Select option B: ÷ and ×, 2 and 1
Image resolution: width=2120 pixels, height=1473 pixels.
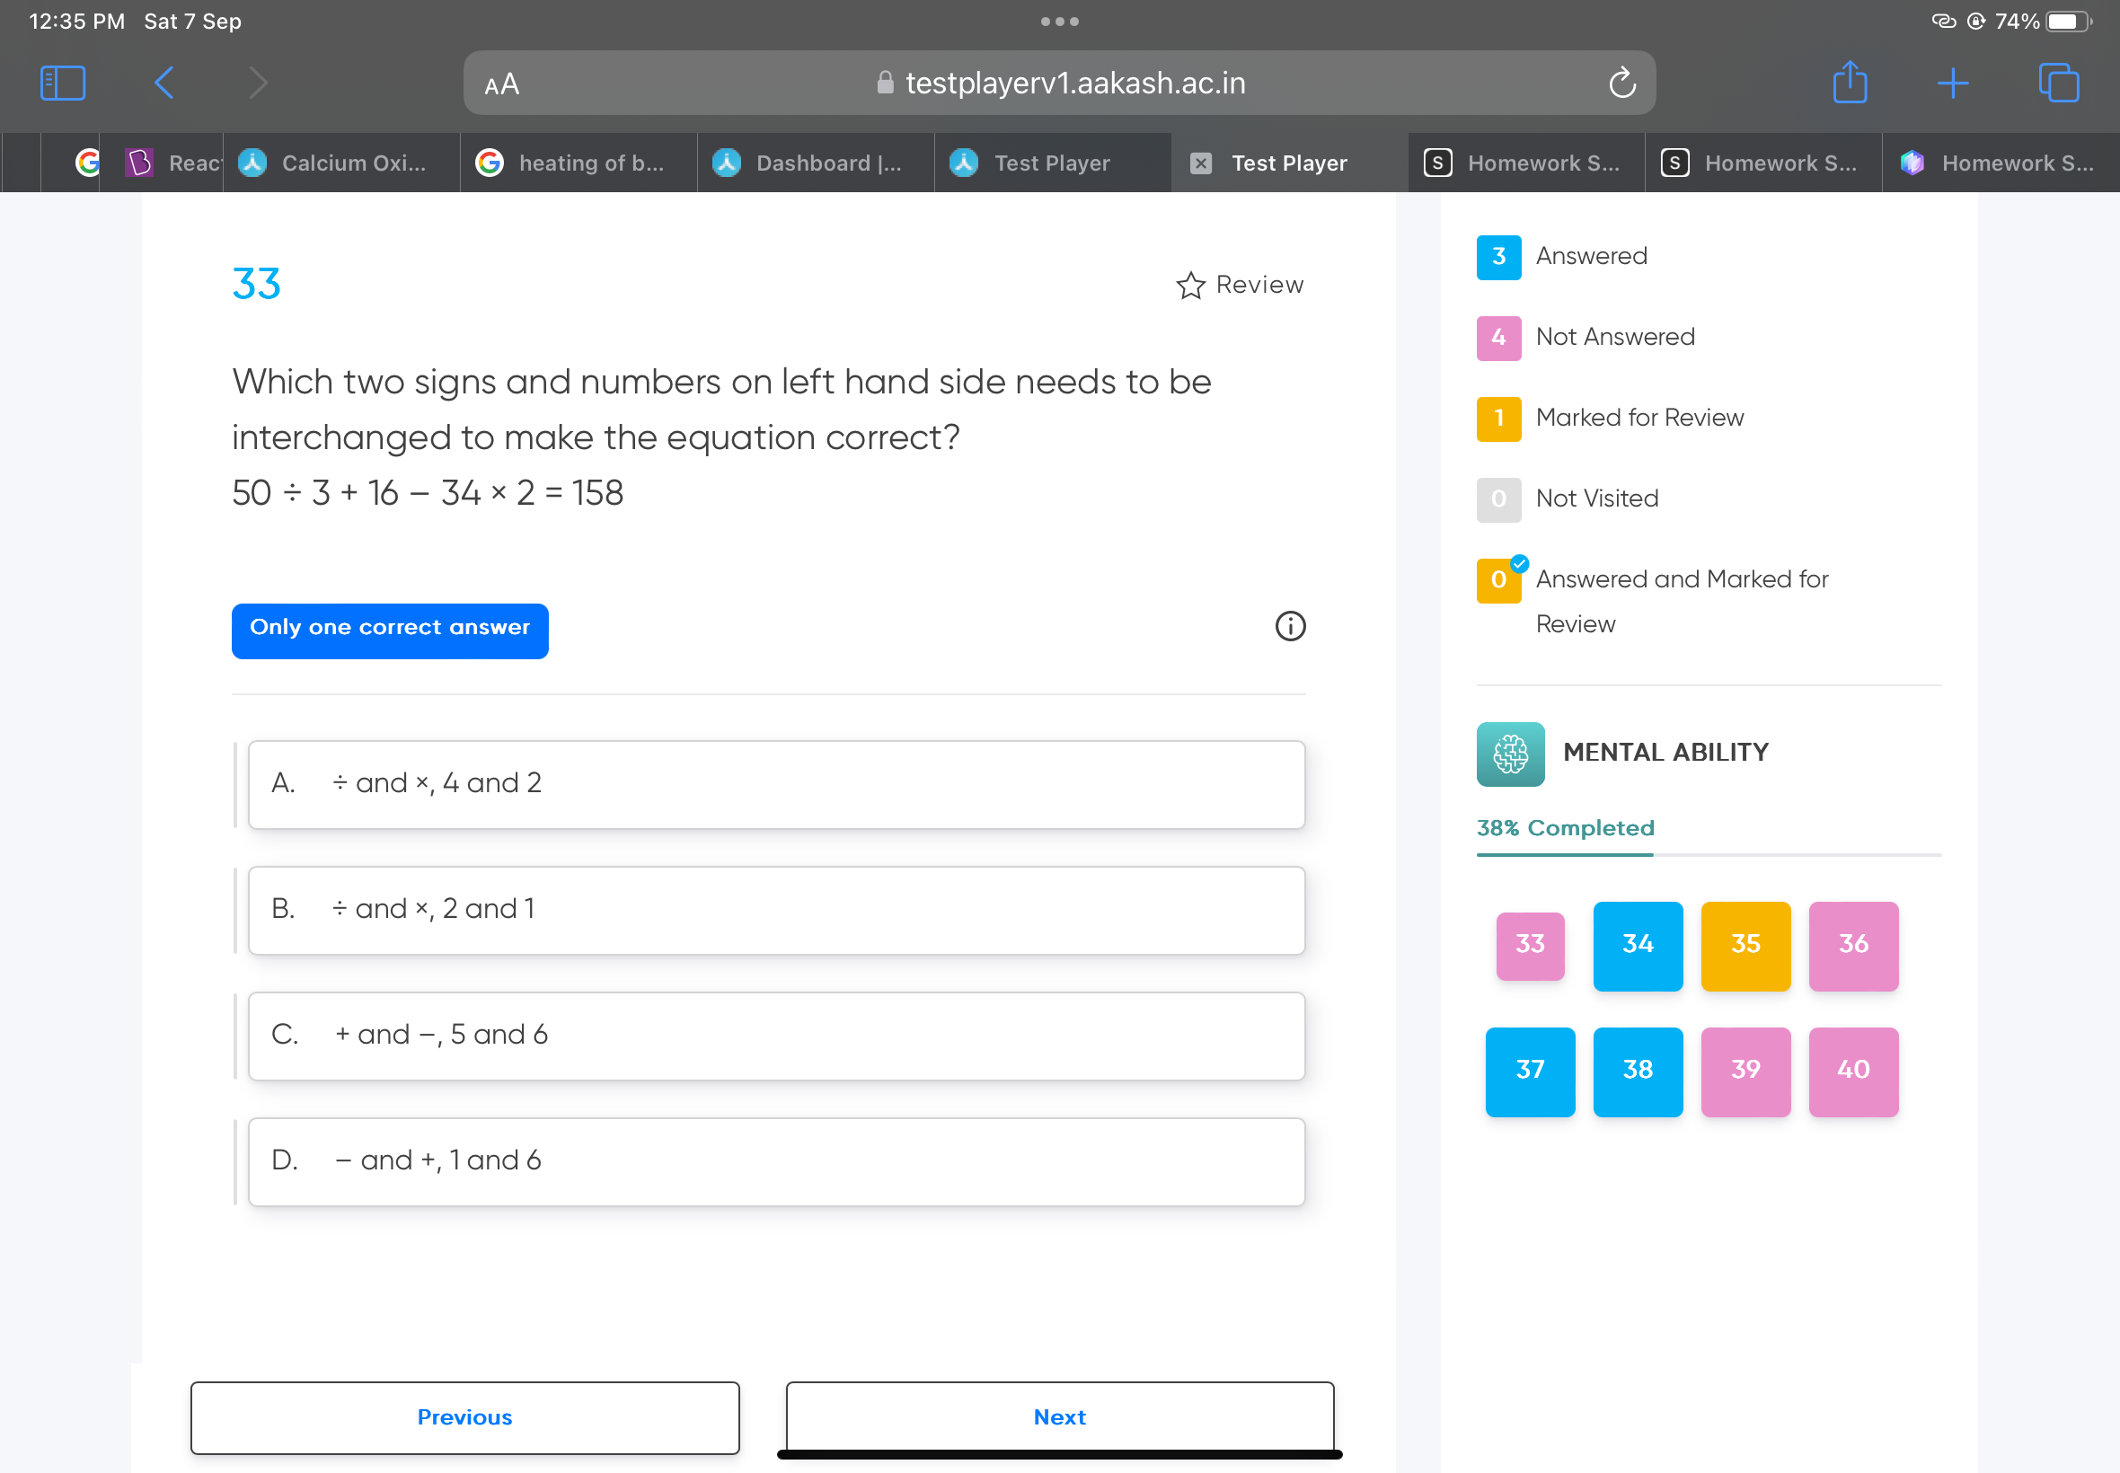click(x=776, y=910)
